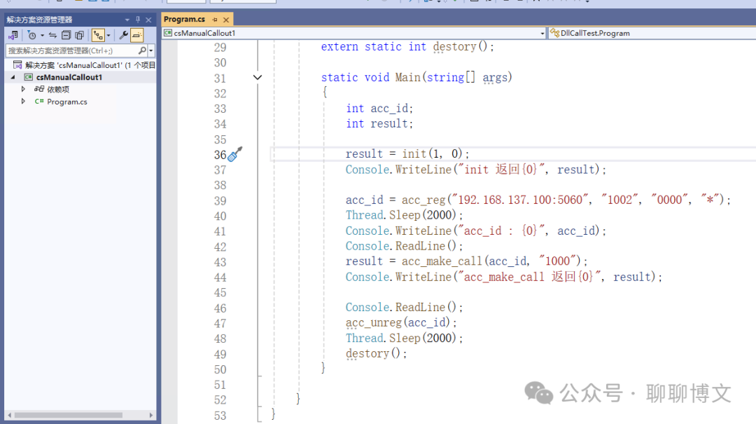The image size is (756, 424).
Task: Collapse the csManualCallout1 project node
Action: tap(13, 77)
